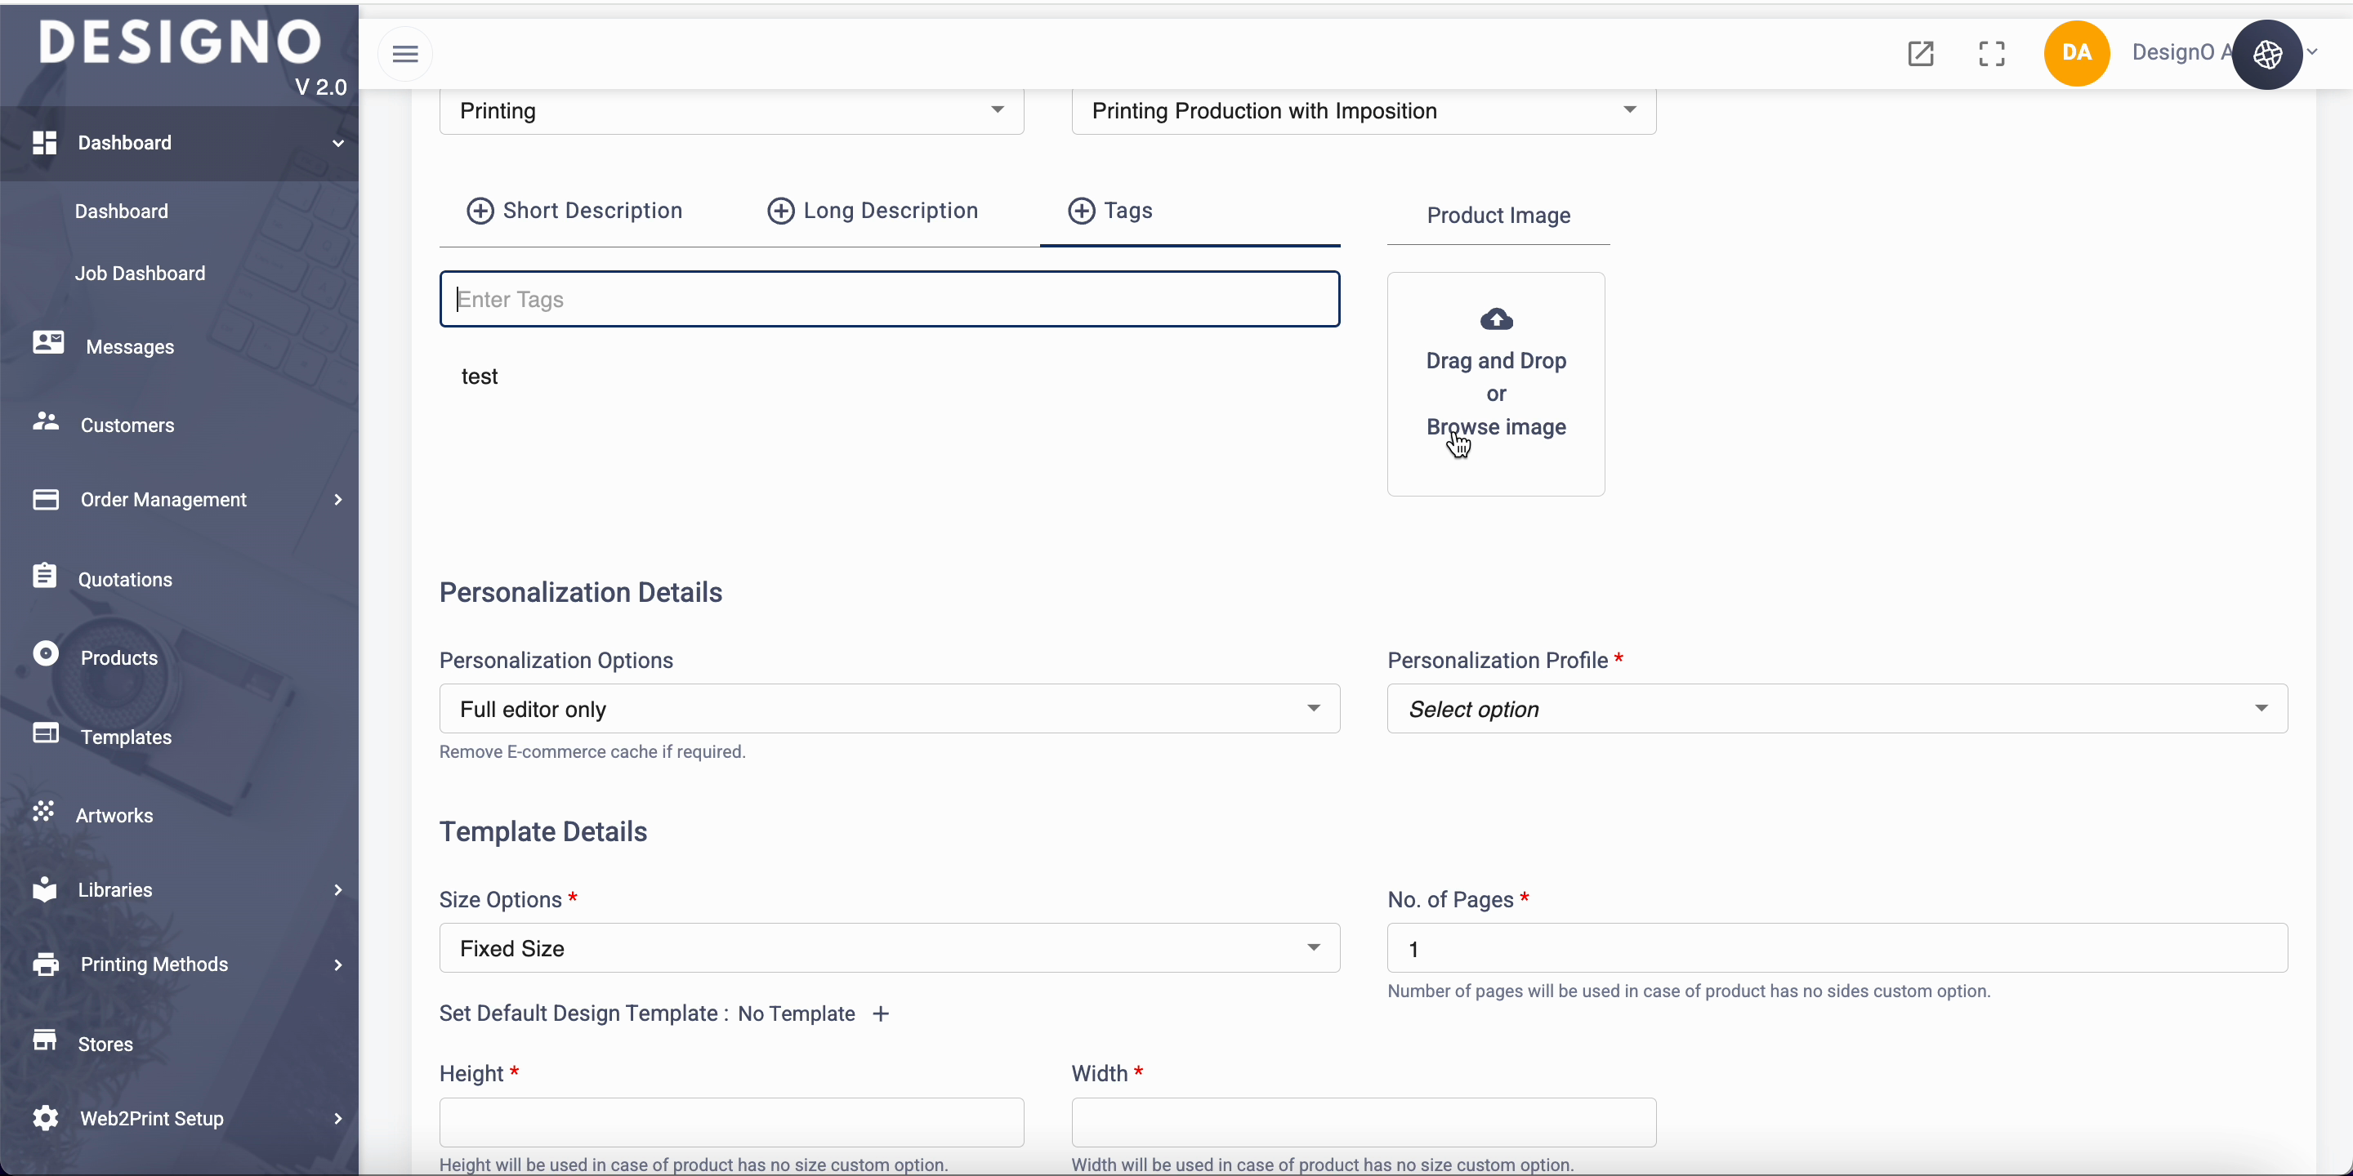
Task: Toggle fullscreen mode icon
Action: (1991, 54)
